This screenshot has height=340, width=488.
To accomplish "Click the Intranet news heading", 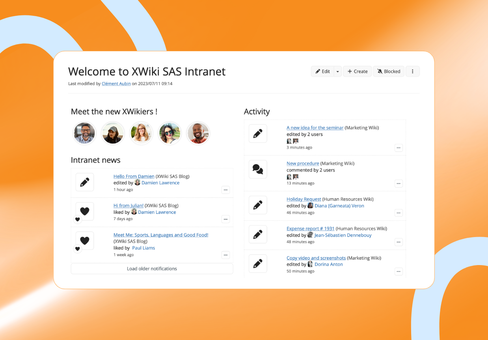I will click(x=95, y=160).
